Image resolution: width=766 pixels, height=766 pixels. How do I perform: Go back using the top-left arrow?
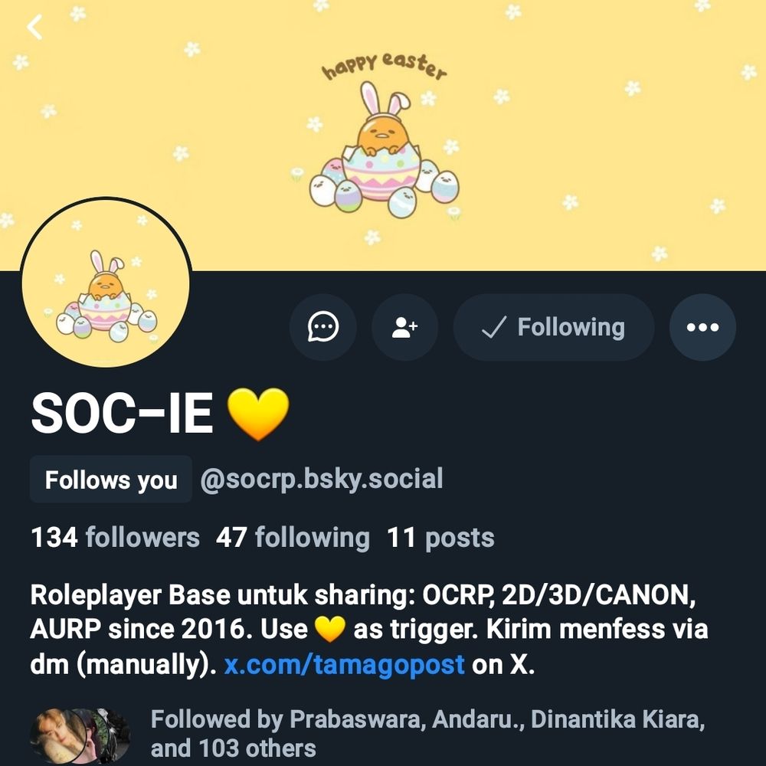click(x=34, y=28)
